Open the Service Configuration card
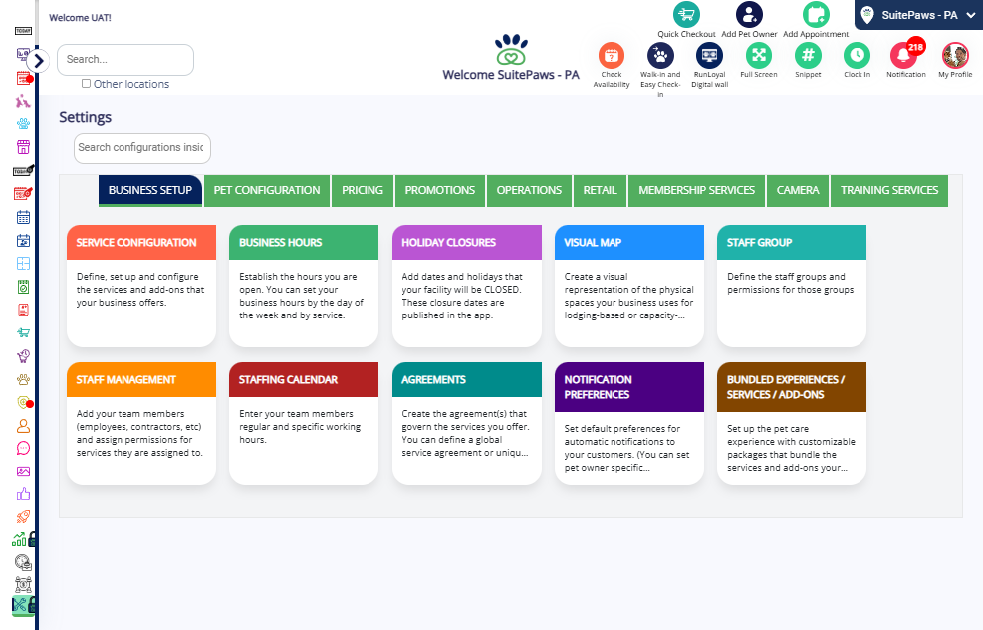 141,286
